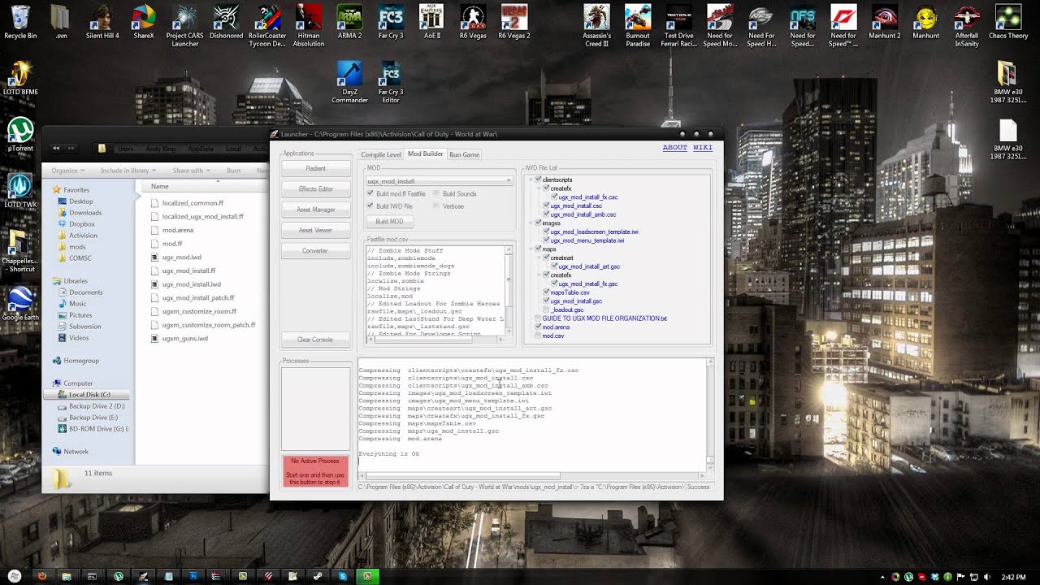Viewport: 1040px width, 585px height.
Task: Open the Burnout Paradise icon
Action: tap(638, 25)
